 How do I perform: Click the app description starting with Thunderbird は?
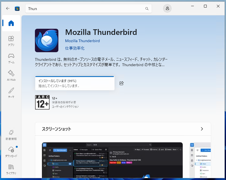click(x=101, y=62)
